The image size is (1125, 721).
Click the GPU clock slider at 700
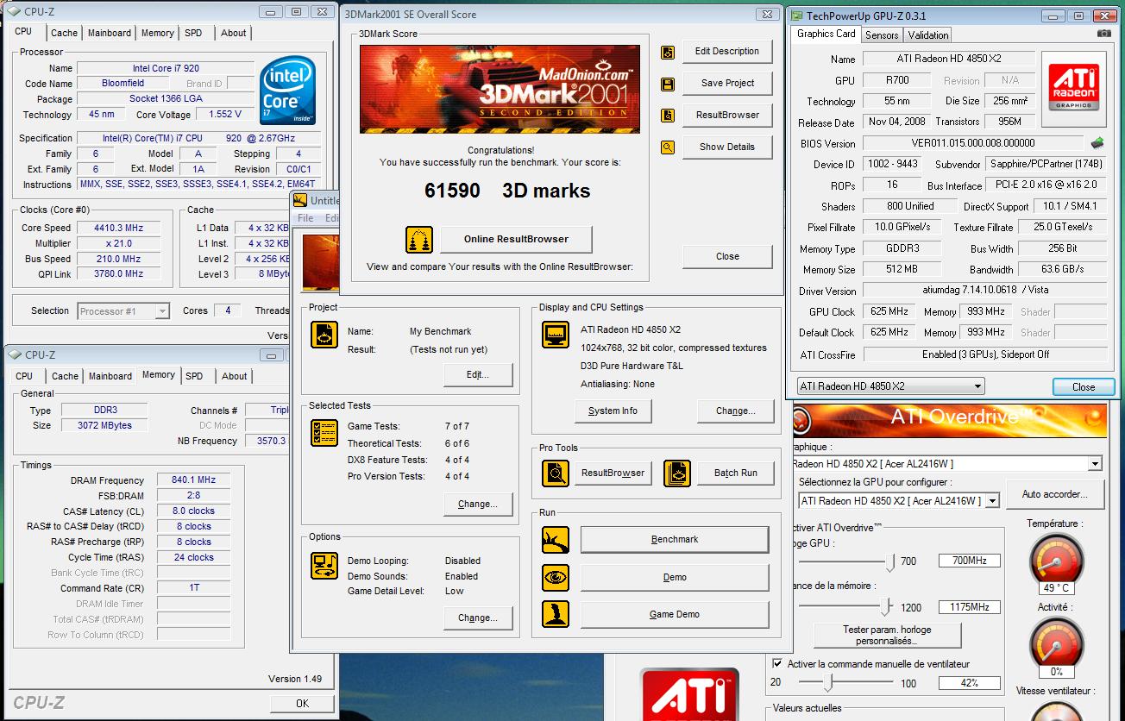pos(890,562)
